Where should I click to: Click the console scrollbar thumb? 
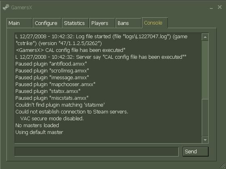pyautogui.click(x=205, y=70)
